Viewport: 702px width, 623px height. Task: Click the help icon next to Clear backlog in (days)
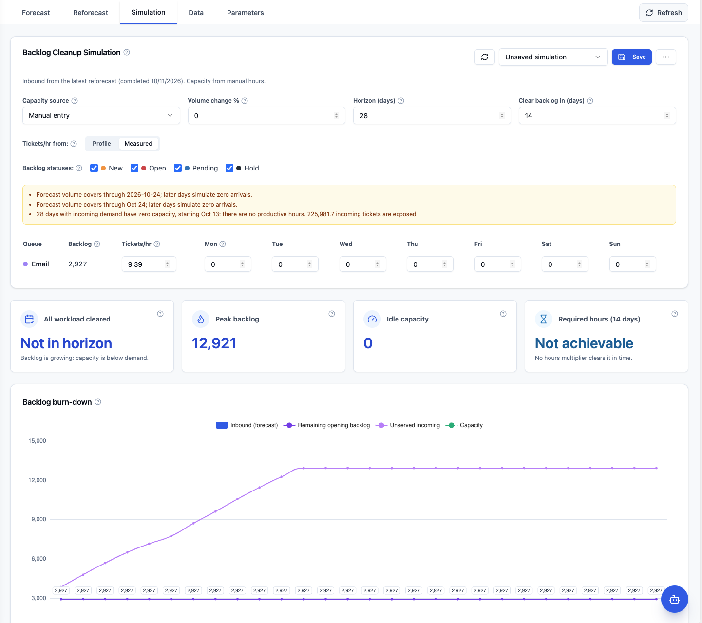[x=590, y=101]
